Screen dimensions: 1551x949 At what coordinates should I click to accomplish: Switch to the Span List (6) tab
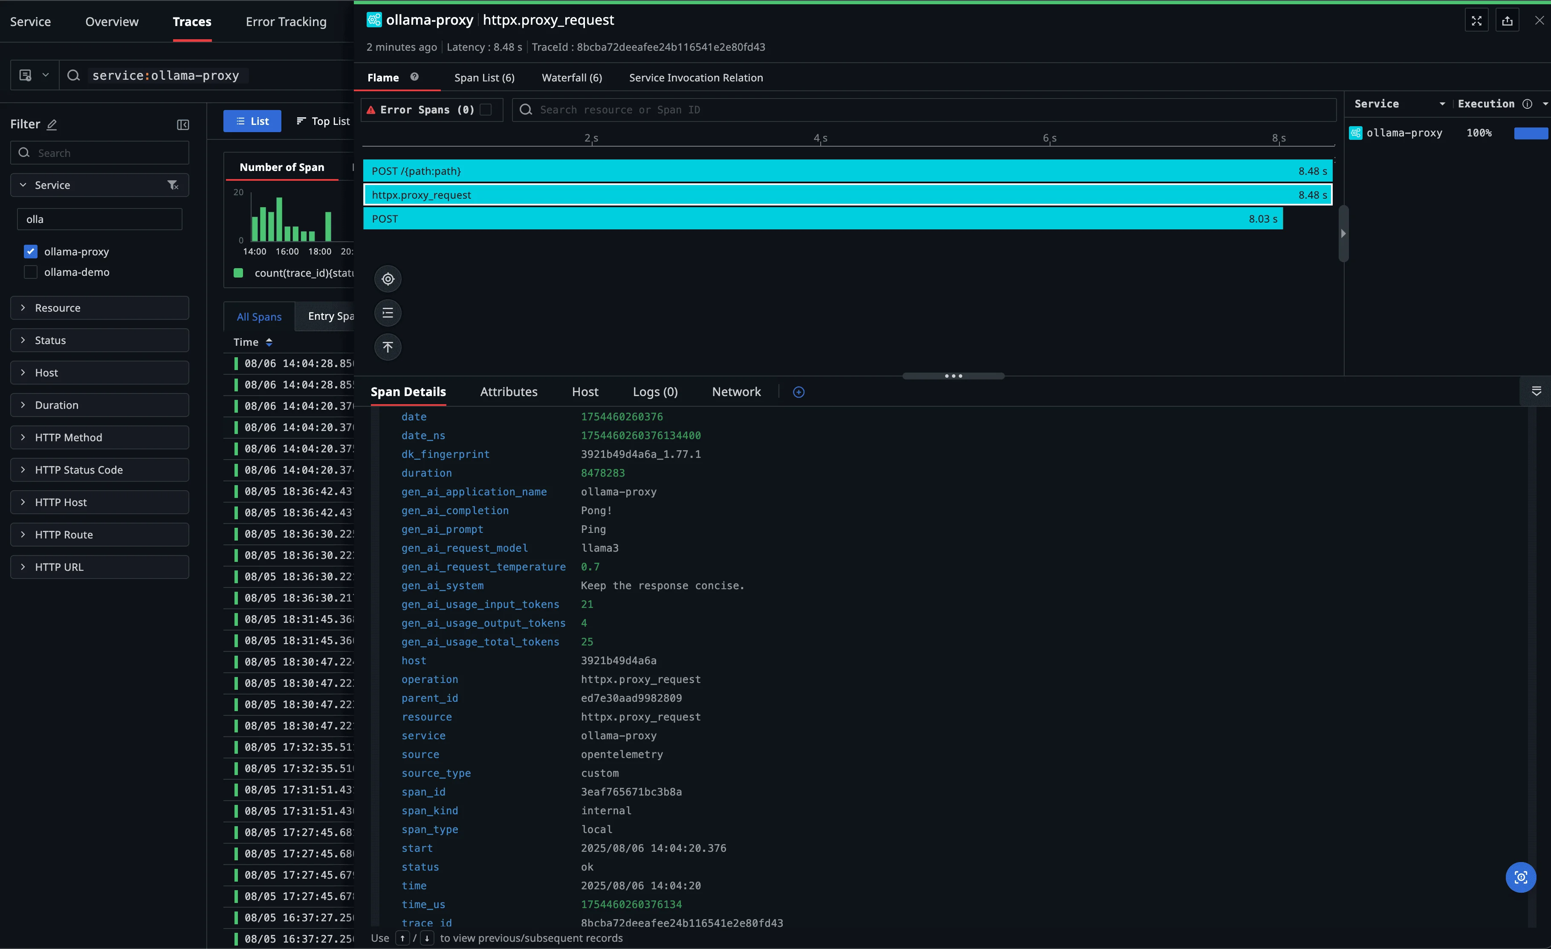click(484, 78)
